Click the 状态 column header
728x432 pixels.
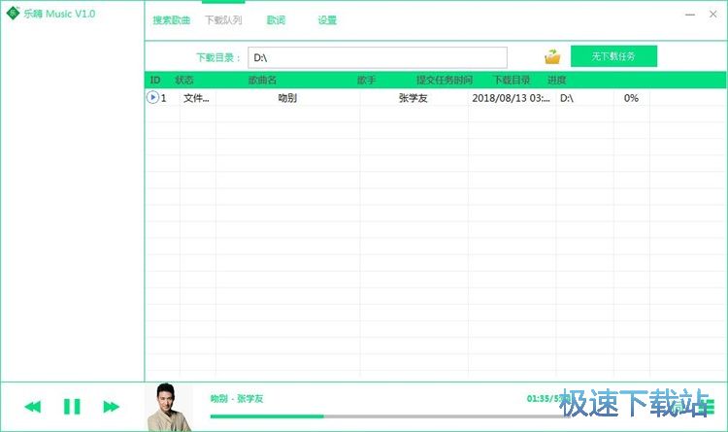pos(184,80)
